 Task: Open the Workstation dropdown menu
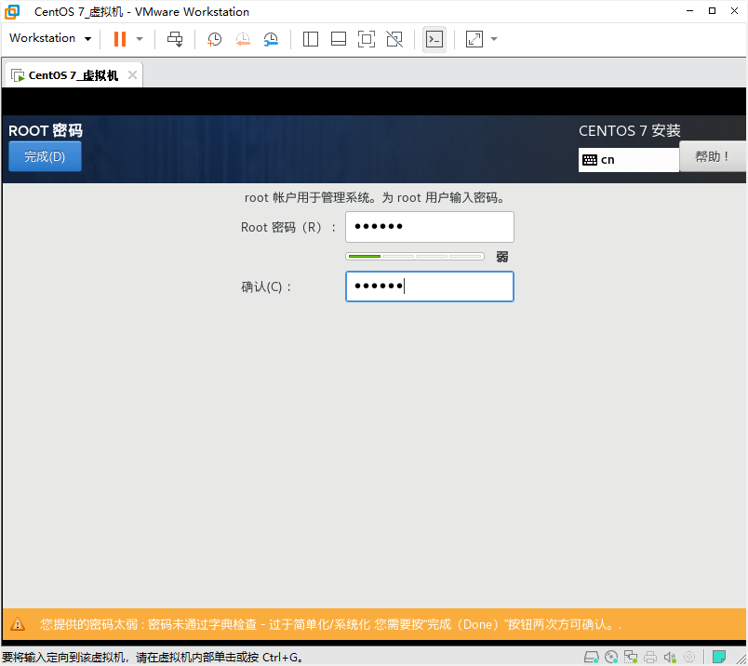50,38
